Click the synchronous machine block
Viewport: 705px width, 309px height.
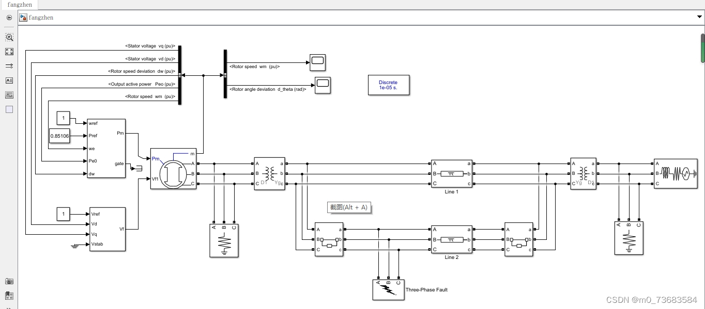pos(173,169)
